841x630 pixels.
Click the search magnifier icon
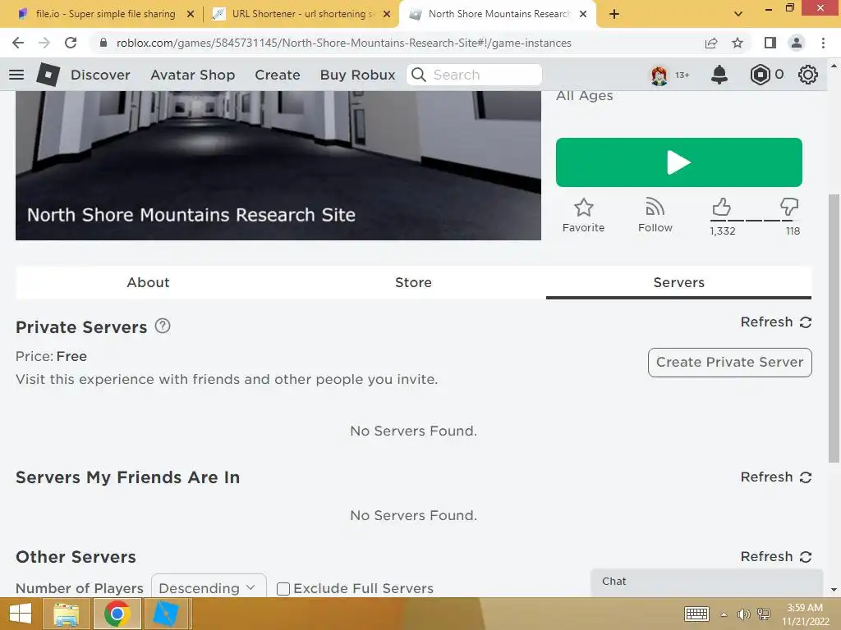click(x=419, y=75)
